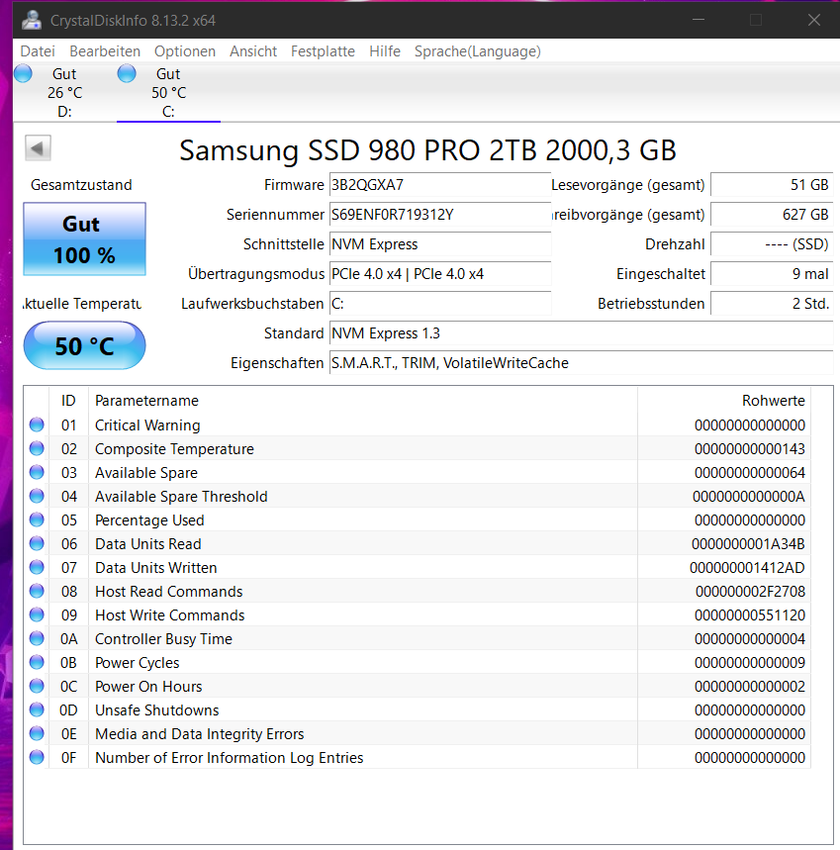
Task: Click the Parametername column header
Action: [x=363, y=401]
